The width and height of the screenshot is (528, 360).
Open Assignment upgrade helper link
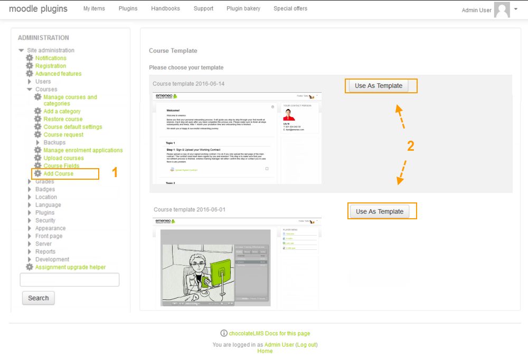pyautogui.click(x=70, y=267)
